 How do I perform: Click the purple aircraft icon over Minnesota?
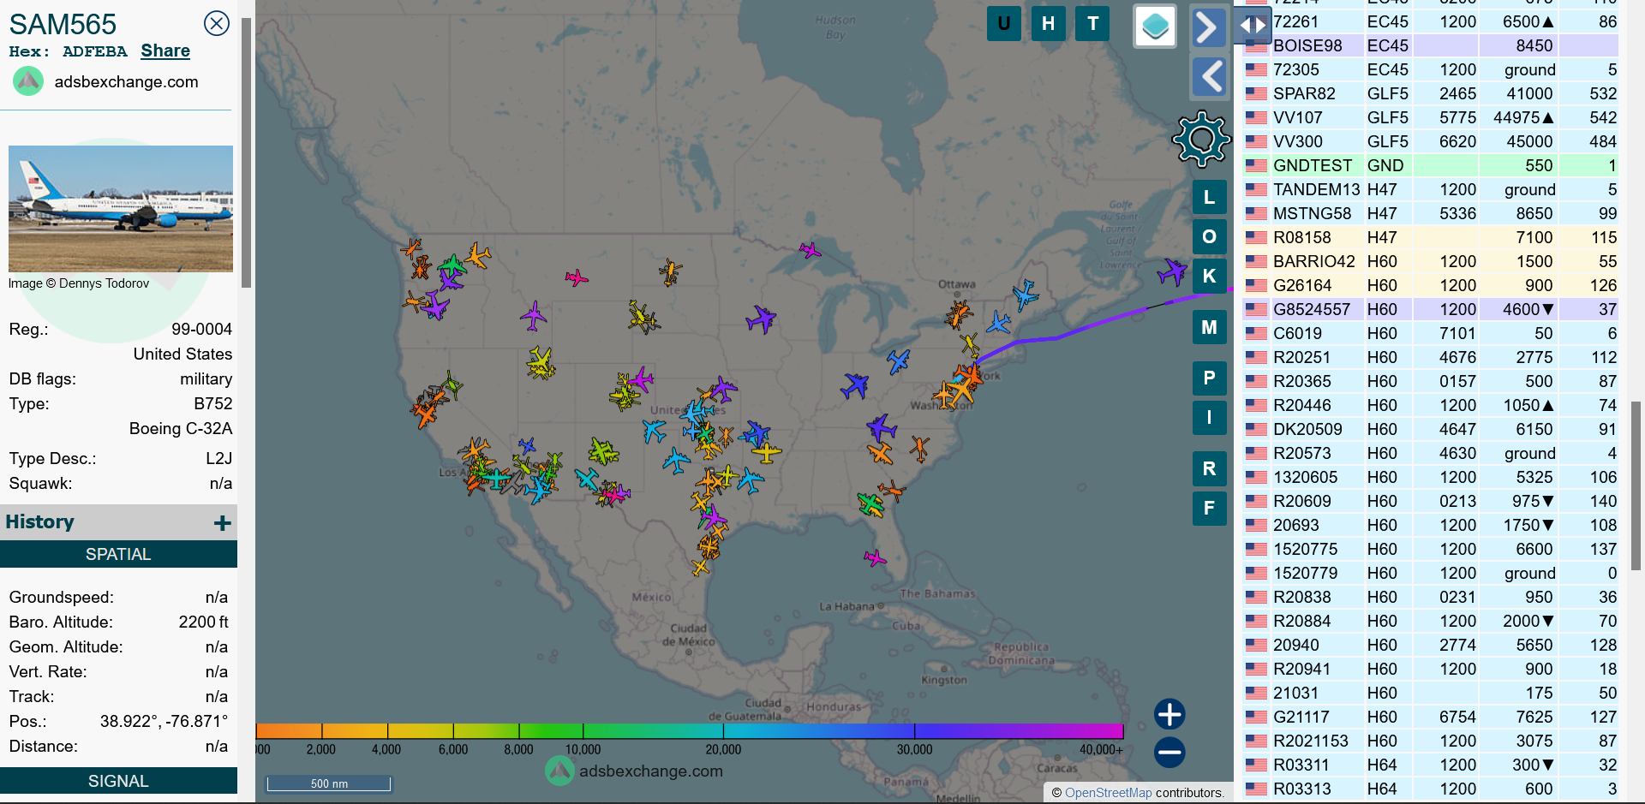(760, 319)
